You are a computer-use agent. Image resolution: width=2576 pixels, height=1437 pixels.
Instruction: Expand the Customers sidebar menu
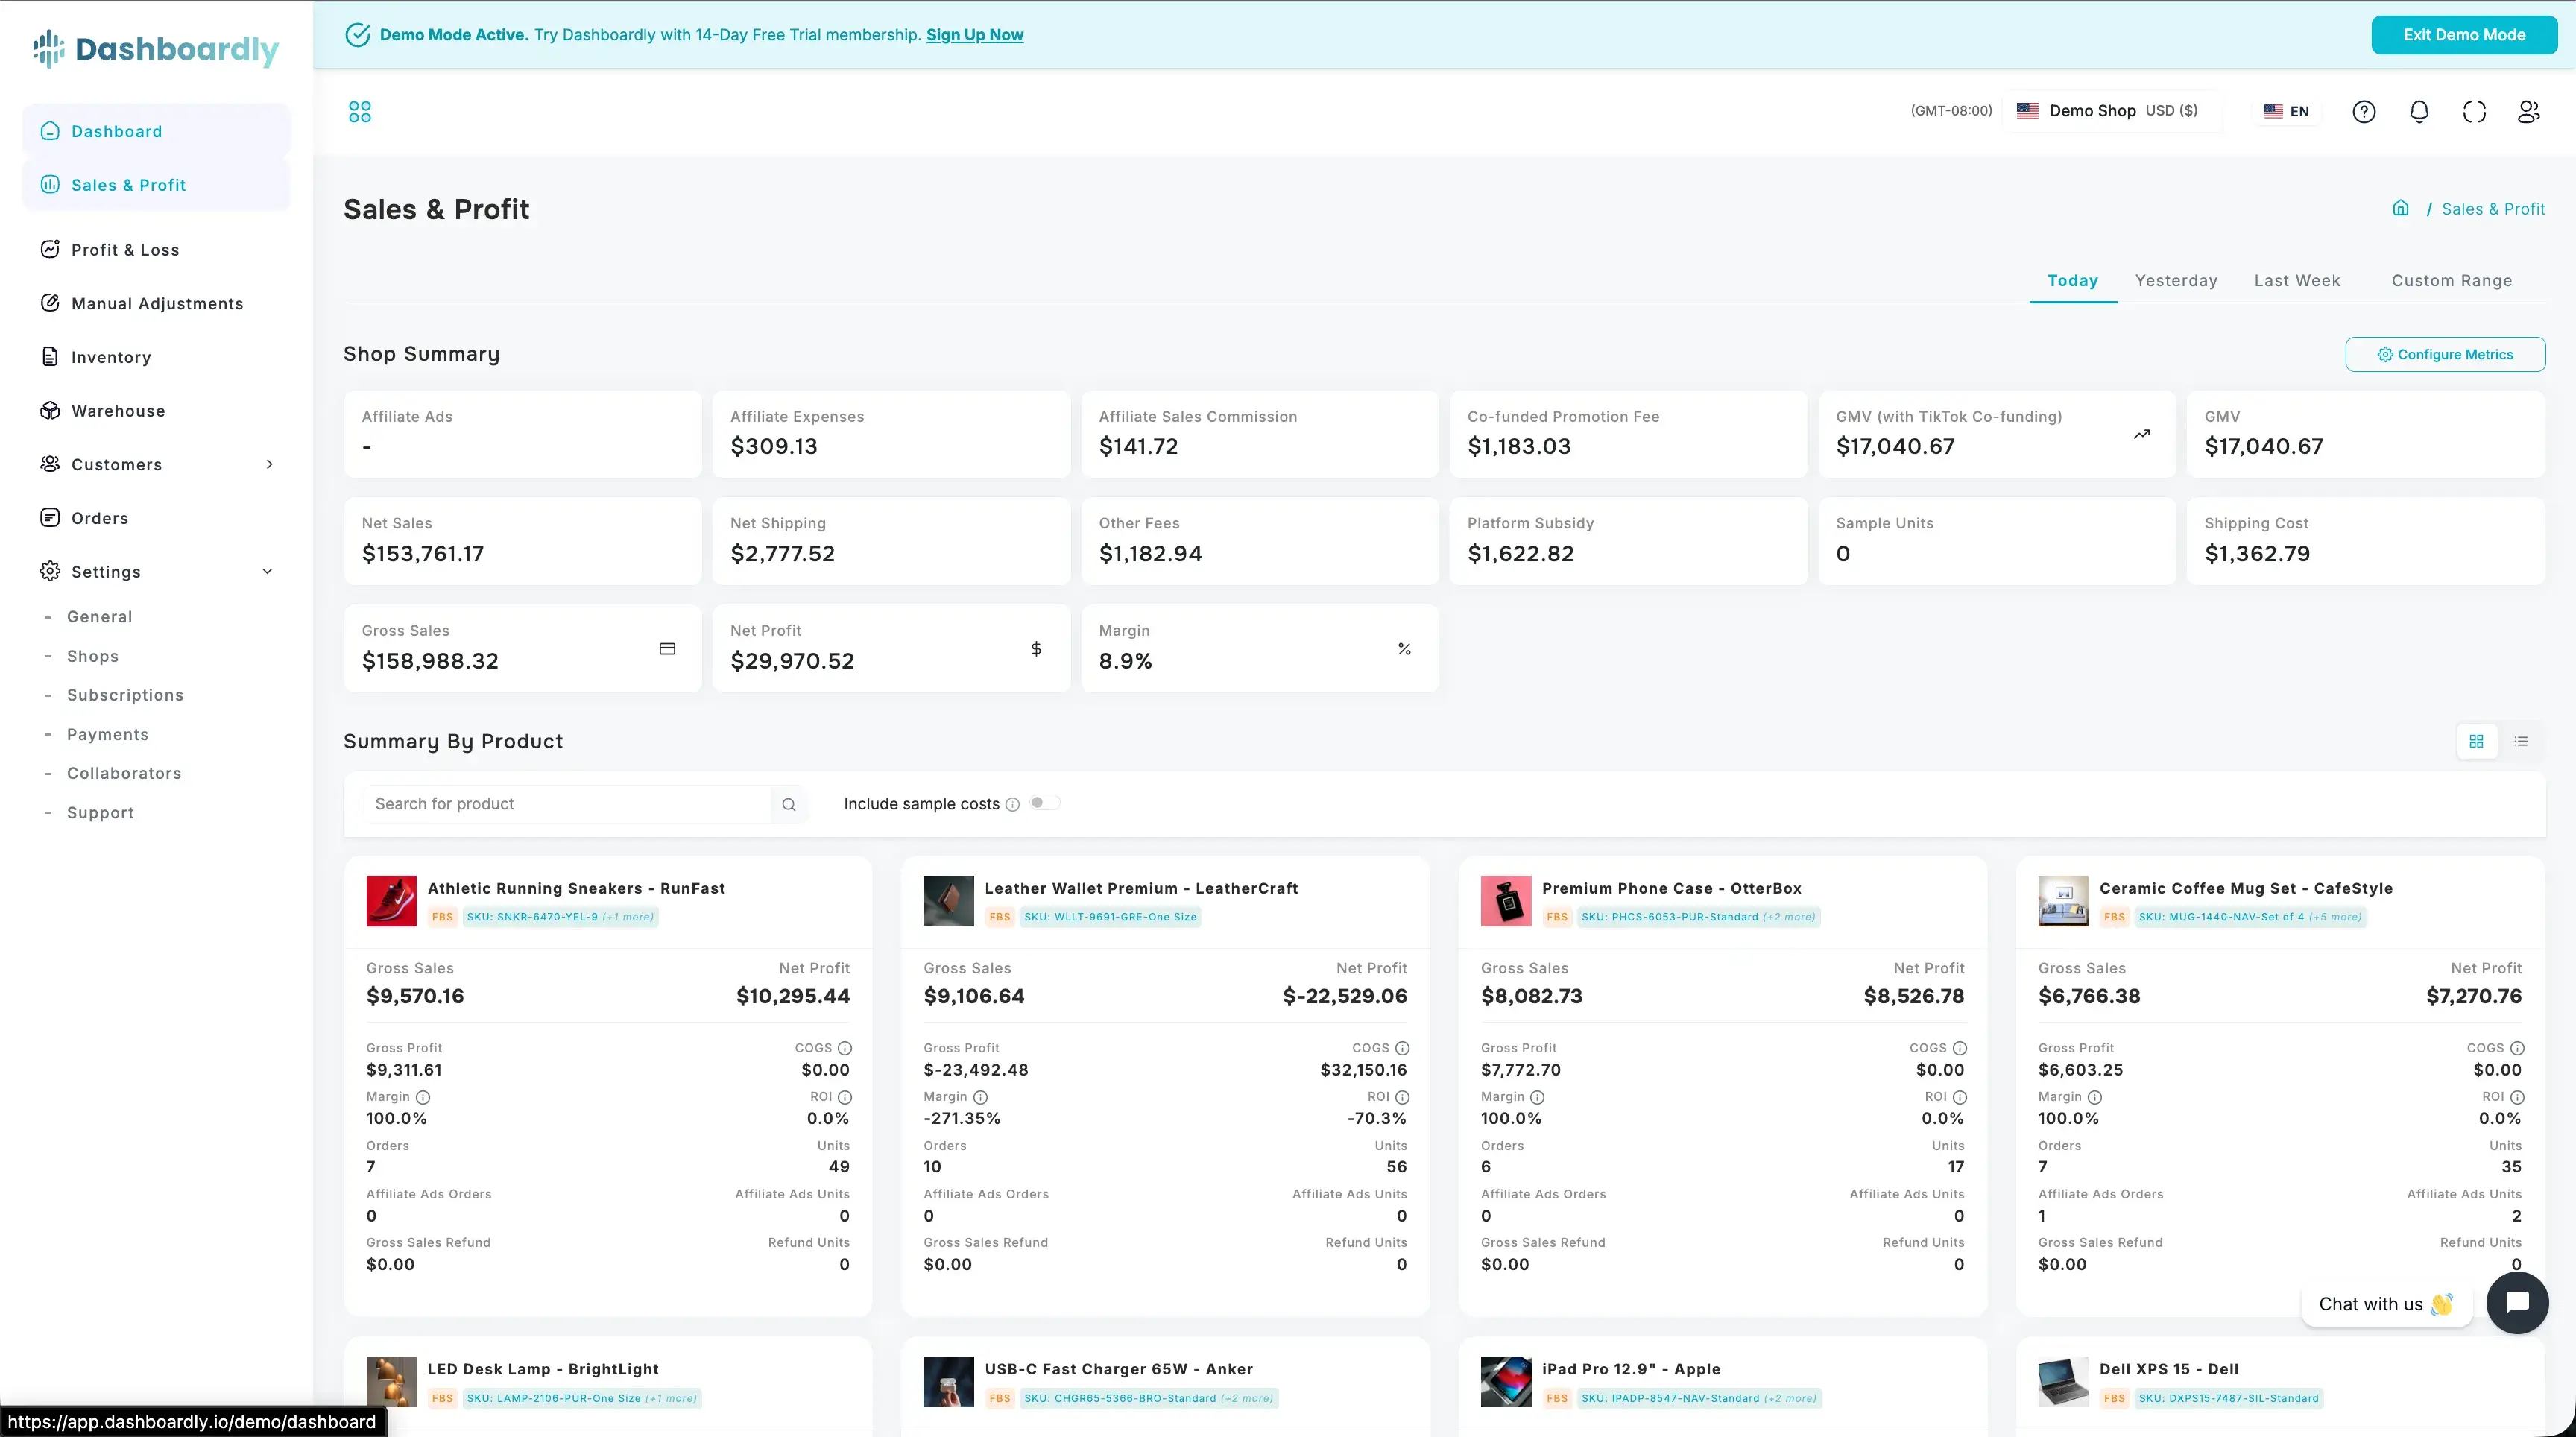coord(269,464)
